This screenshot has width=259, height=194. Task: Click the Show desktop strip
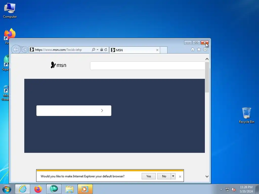tap(257, 189)
